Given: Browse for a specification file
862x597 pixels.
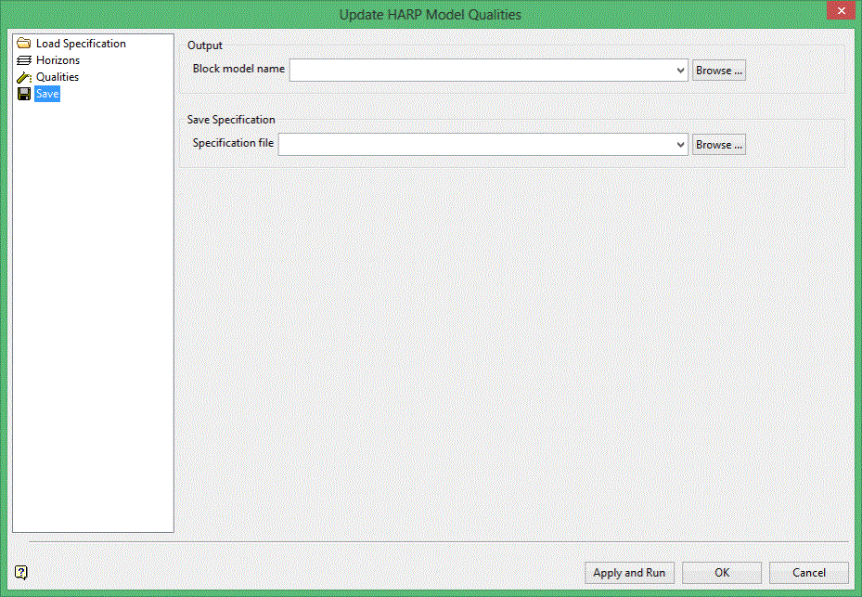Looking at the screenshot, I should point(718,145).
